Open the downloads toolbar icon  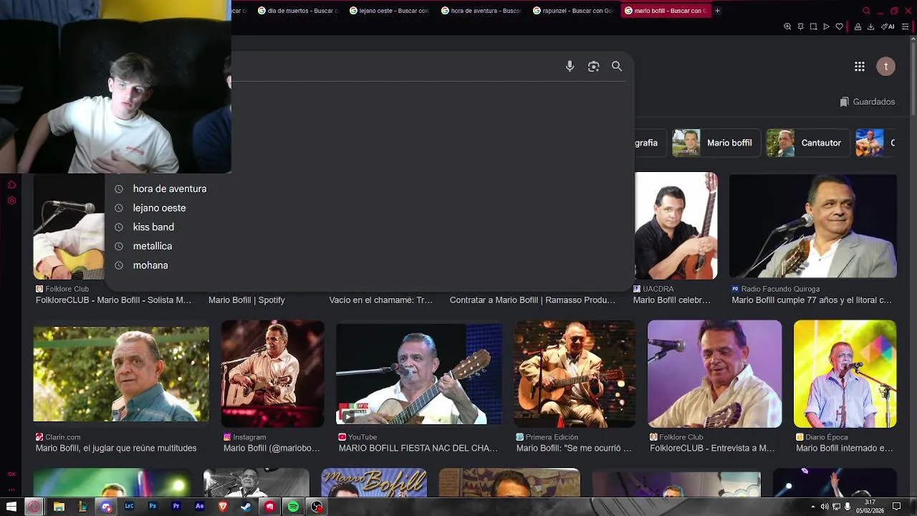click(870, 27)
